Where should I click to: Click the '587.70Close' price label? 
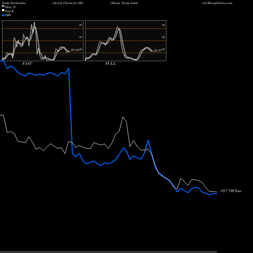[x=231, y=191]
